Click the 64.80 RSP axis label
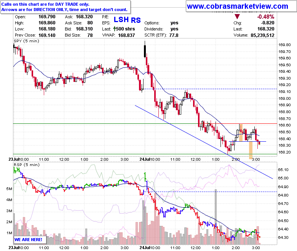The width and height of the screenshot is (297, 251). [283, 195]
